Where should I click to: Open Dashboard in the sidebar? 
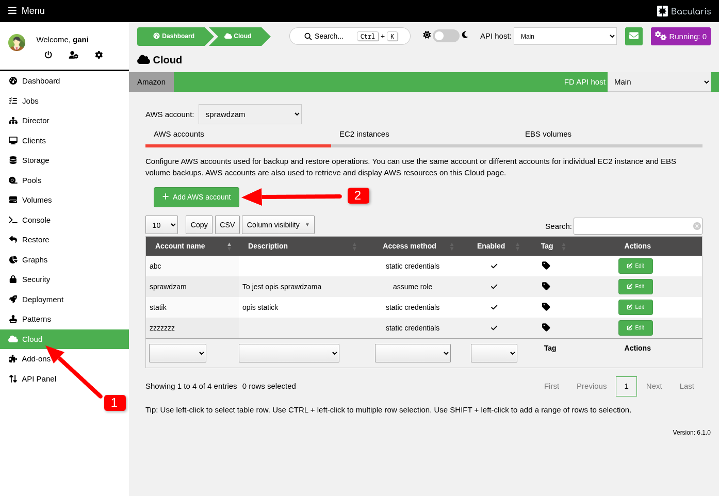64,81
